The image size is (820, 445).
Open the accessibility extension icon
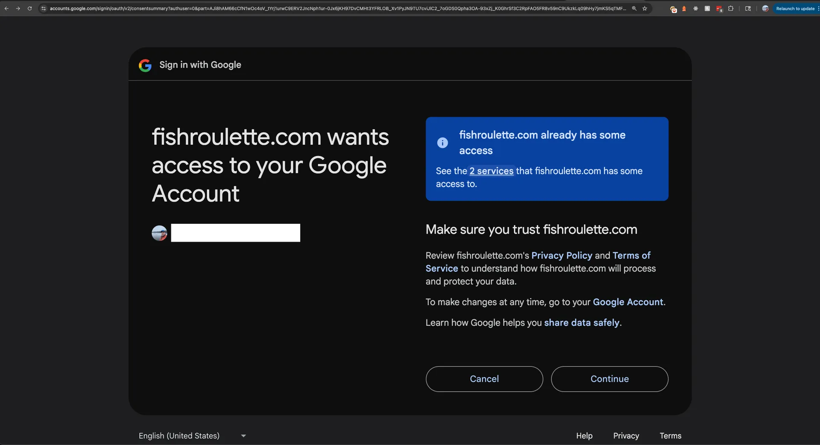pos(707,9)
